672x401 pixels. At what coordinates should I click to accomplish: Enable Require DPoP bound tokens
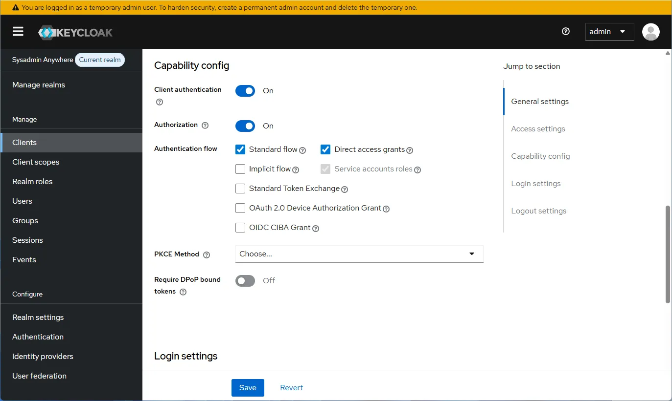pos(245,280)
